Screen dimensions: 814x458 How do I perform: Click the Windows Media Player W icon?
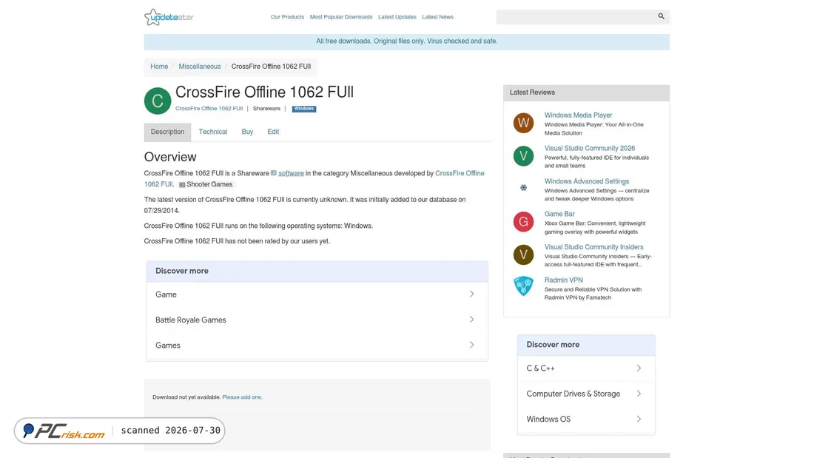coord(523,123)
